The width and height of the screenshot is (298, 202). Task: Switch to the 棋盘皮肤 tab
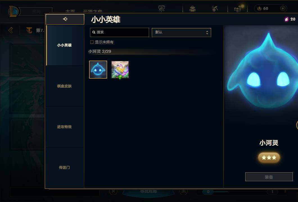65,86
